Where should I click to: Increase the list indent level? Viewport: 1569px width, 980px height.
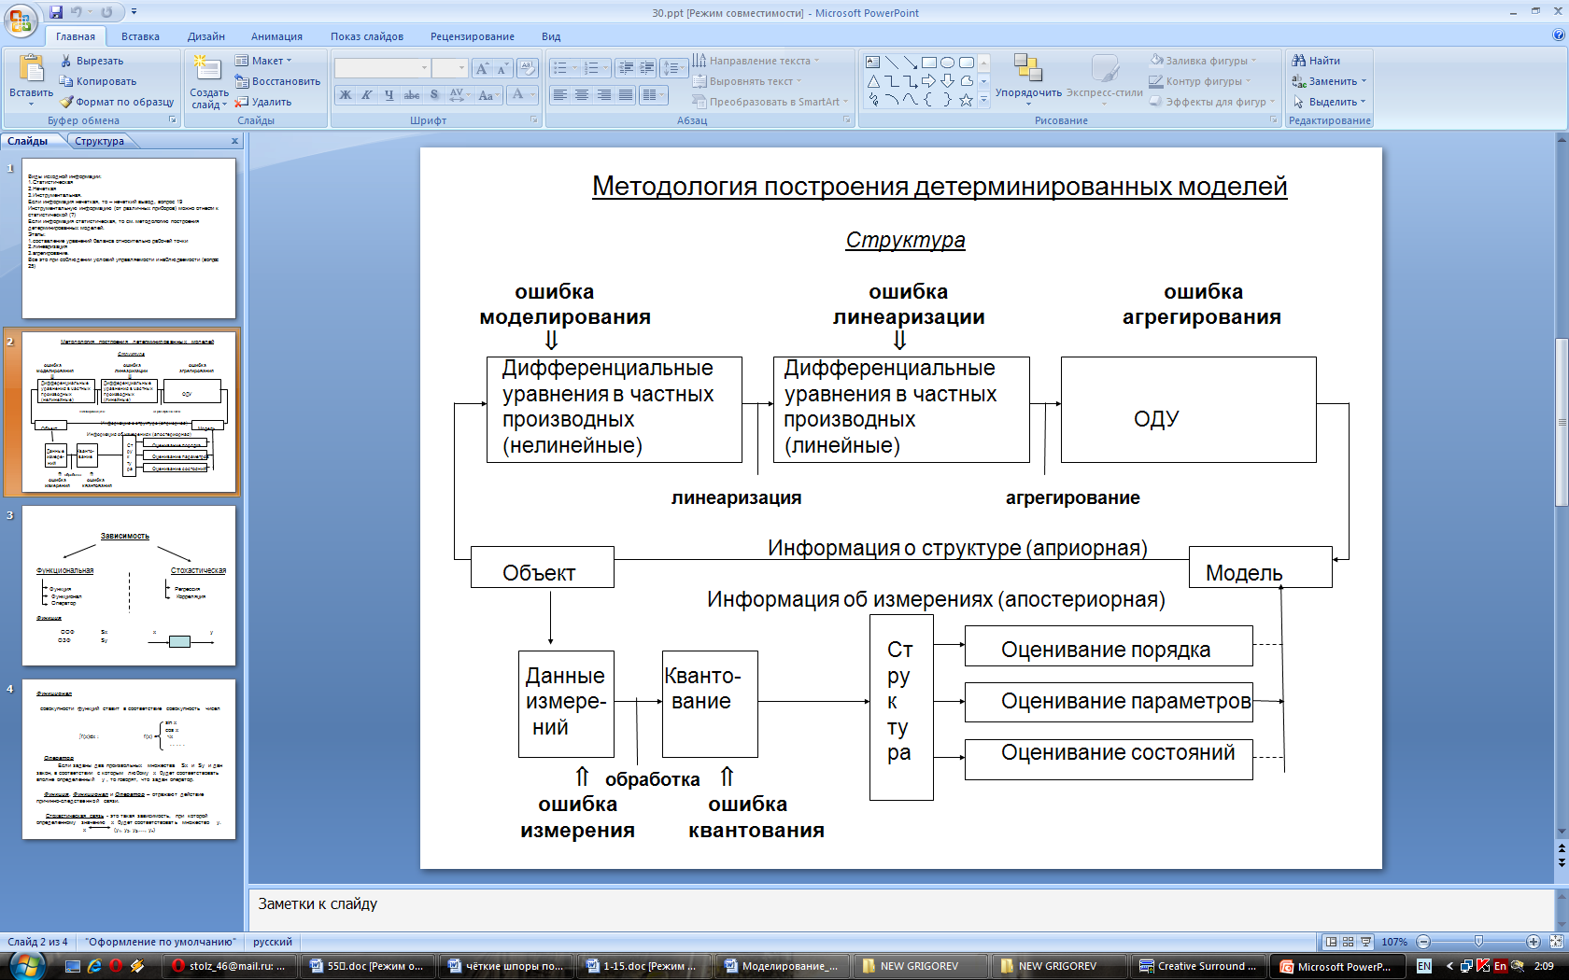click(x=646, y=68)
